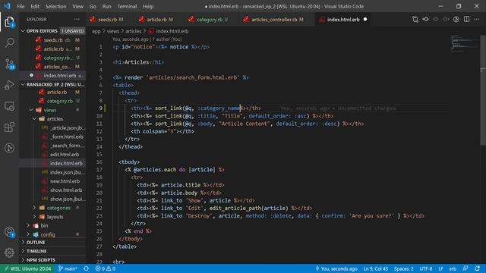The height and width of the screenshot is (273, 486).
Task: Switch to the seeds.rb tab
Action: coord(107,20)
